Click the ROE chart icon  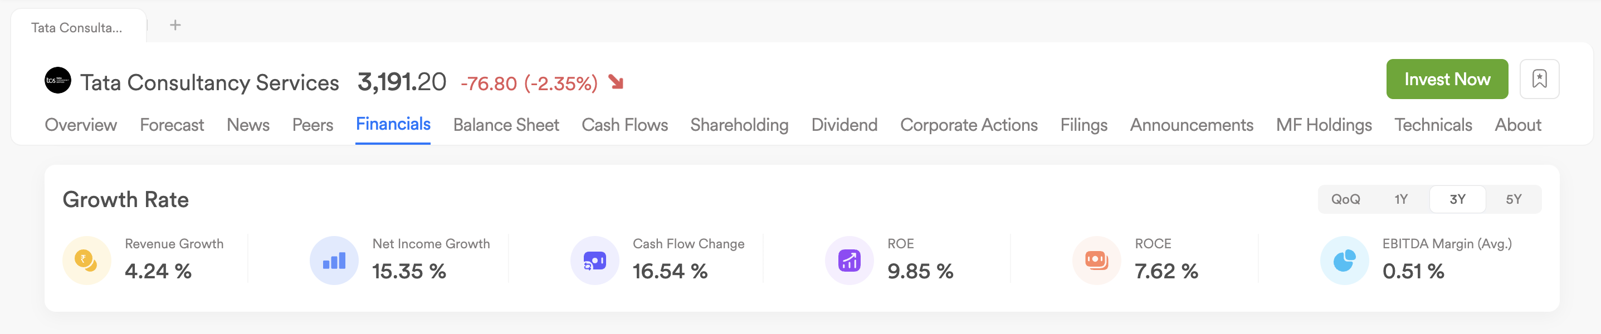tap(849, 260)
